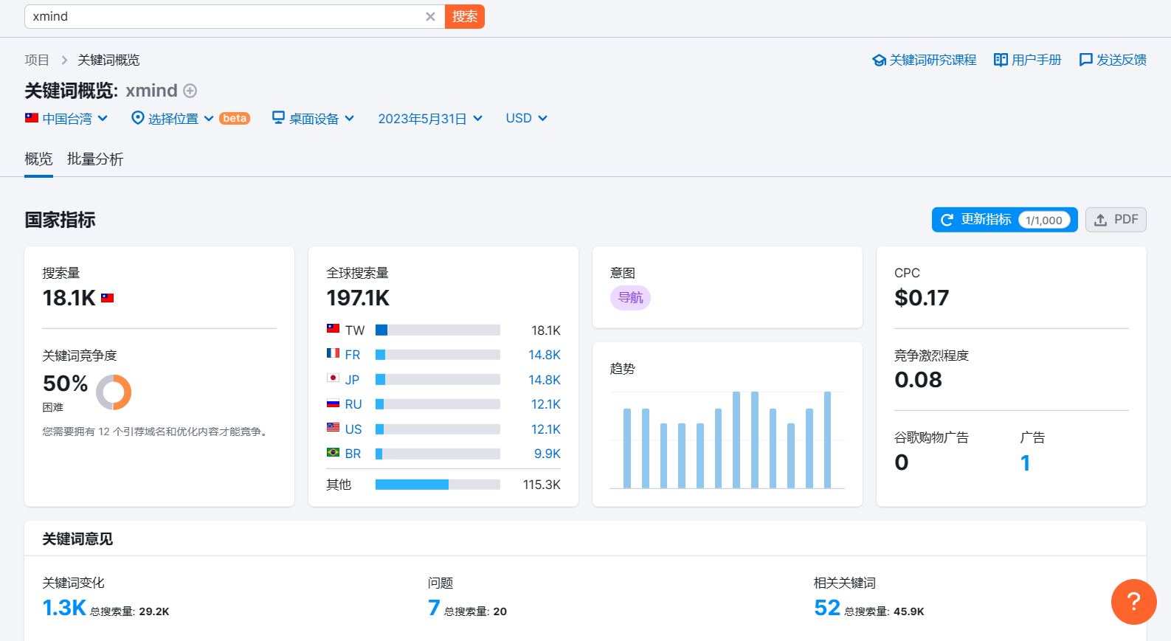The height and width of the screenshot is (641, 1171).
Task: Open user manual book icon
Action: point(1001,60)
